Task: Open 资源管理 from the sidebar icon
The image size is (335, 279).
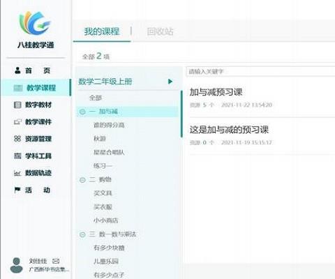Action: click(x=17, y=139)
